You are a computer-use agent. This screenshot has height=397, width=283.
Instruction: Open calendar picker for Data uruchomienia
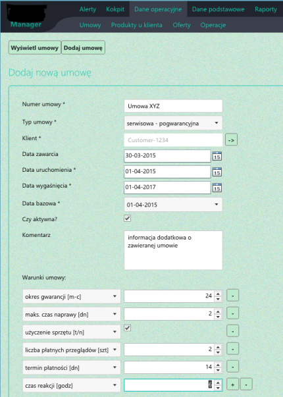tap(217, 172)
